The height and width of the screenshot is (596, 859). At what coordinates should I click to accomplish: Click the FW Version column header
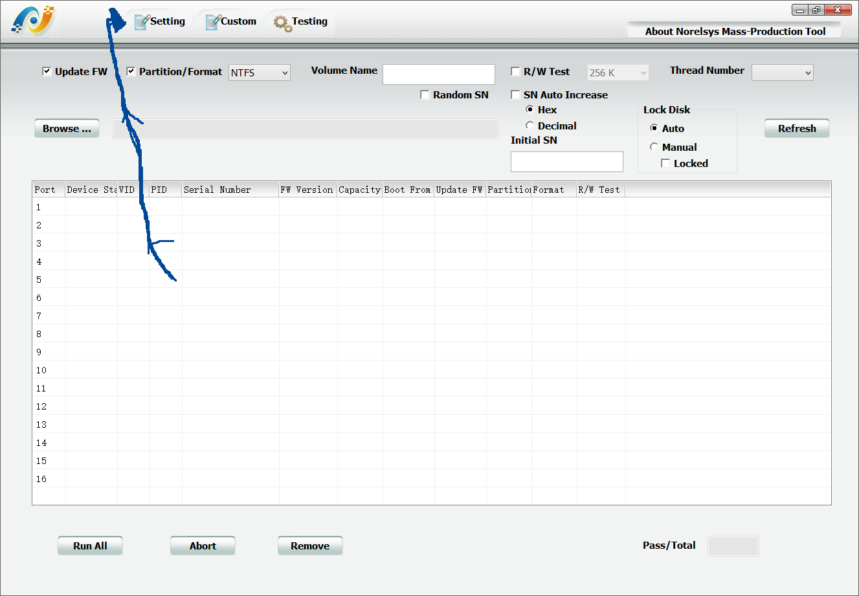click(308, 190)
